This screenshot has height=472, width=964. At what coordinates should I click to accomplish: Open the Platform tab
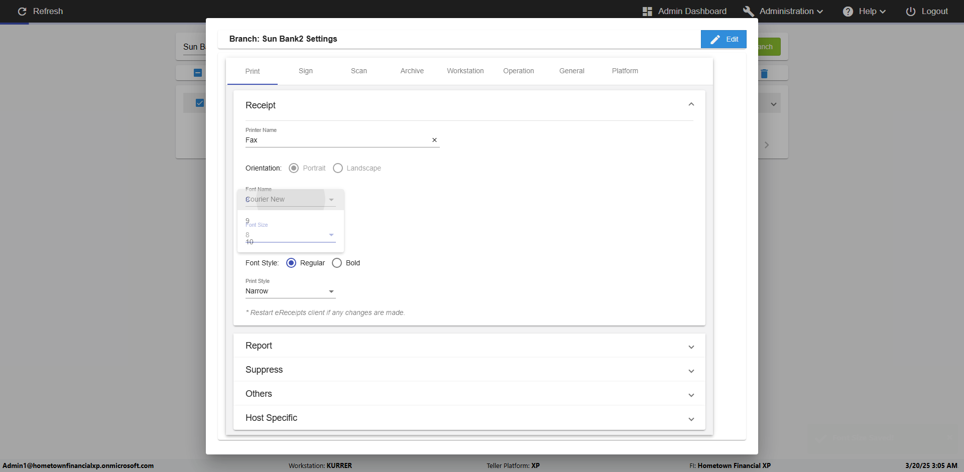click(625, 71)
